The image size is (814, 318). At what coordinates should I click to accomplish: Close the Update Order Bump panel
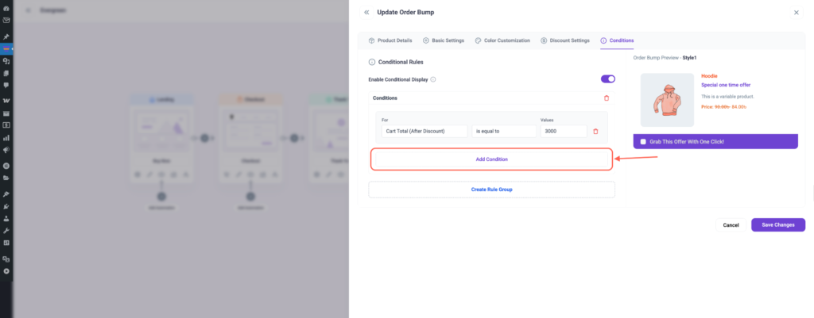click(797, 13)
